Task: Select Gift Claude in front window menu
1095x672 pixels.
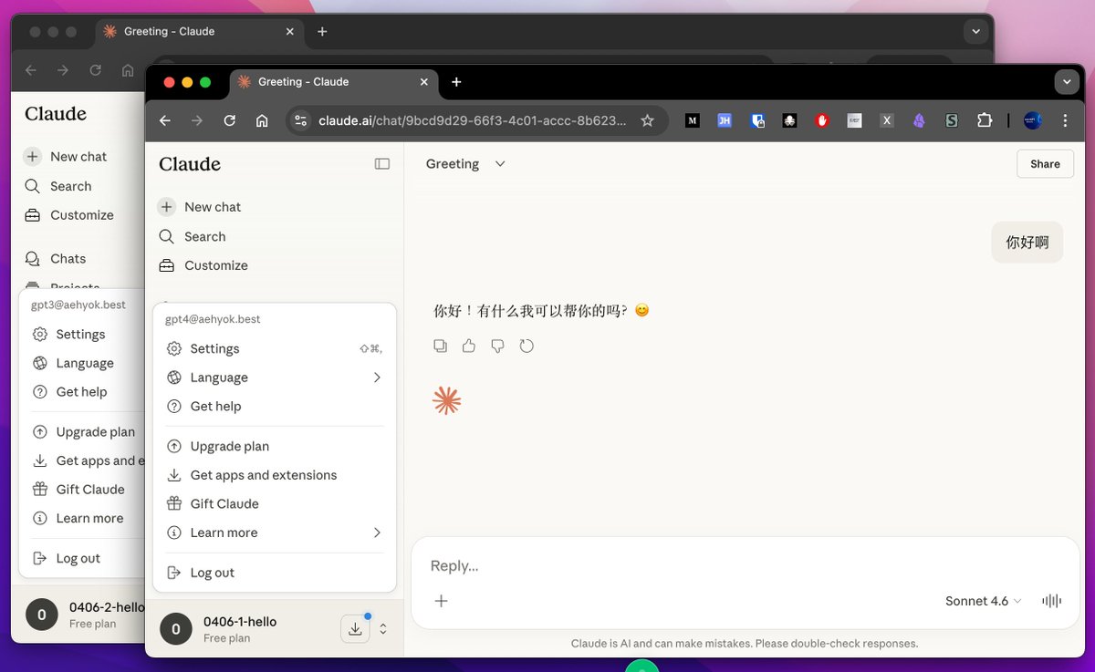Action: click(x=275, y=504)
